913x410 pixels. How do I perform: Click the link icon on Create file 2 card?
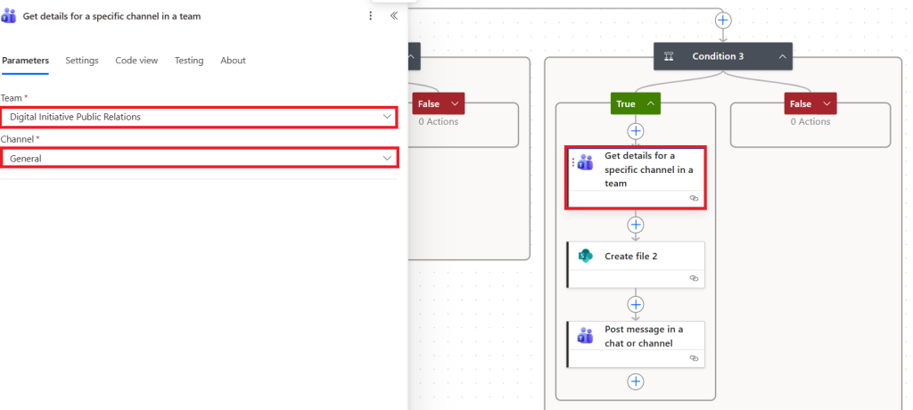(694, 278)
